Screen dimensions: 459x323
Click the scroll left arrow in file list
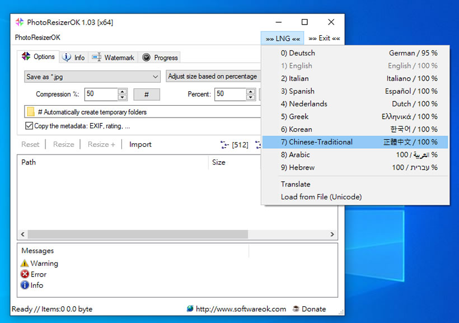click(23, 234)
